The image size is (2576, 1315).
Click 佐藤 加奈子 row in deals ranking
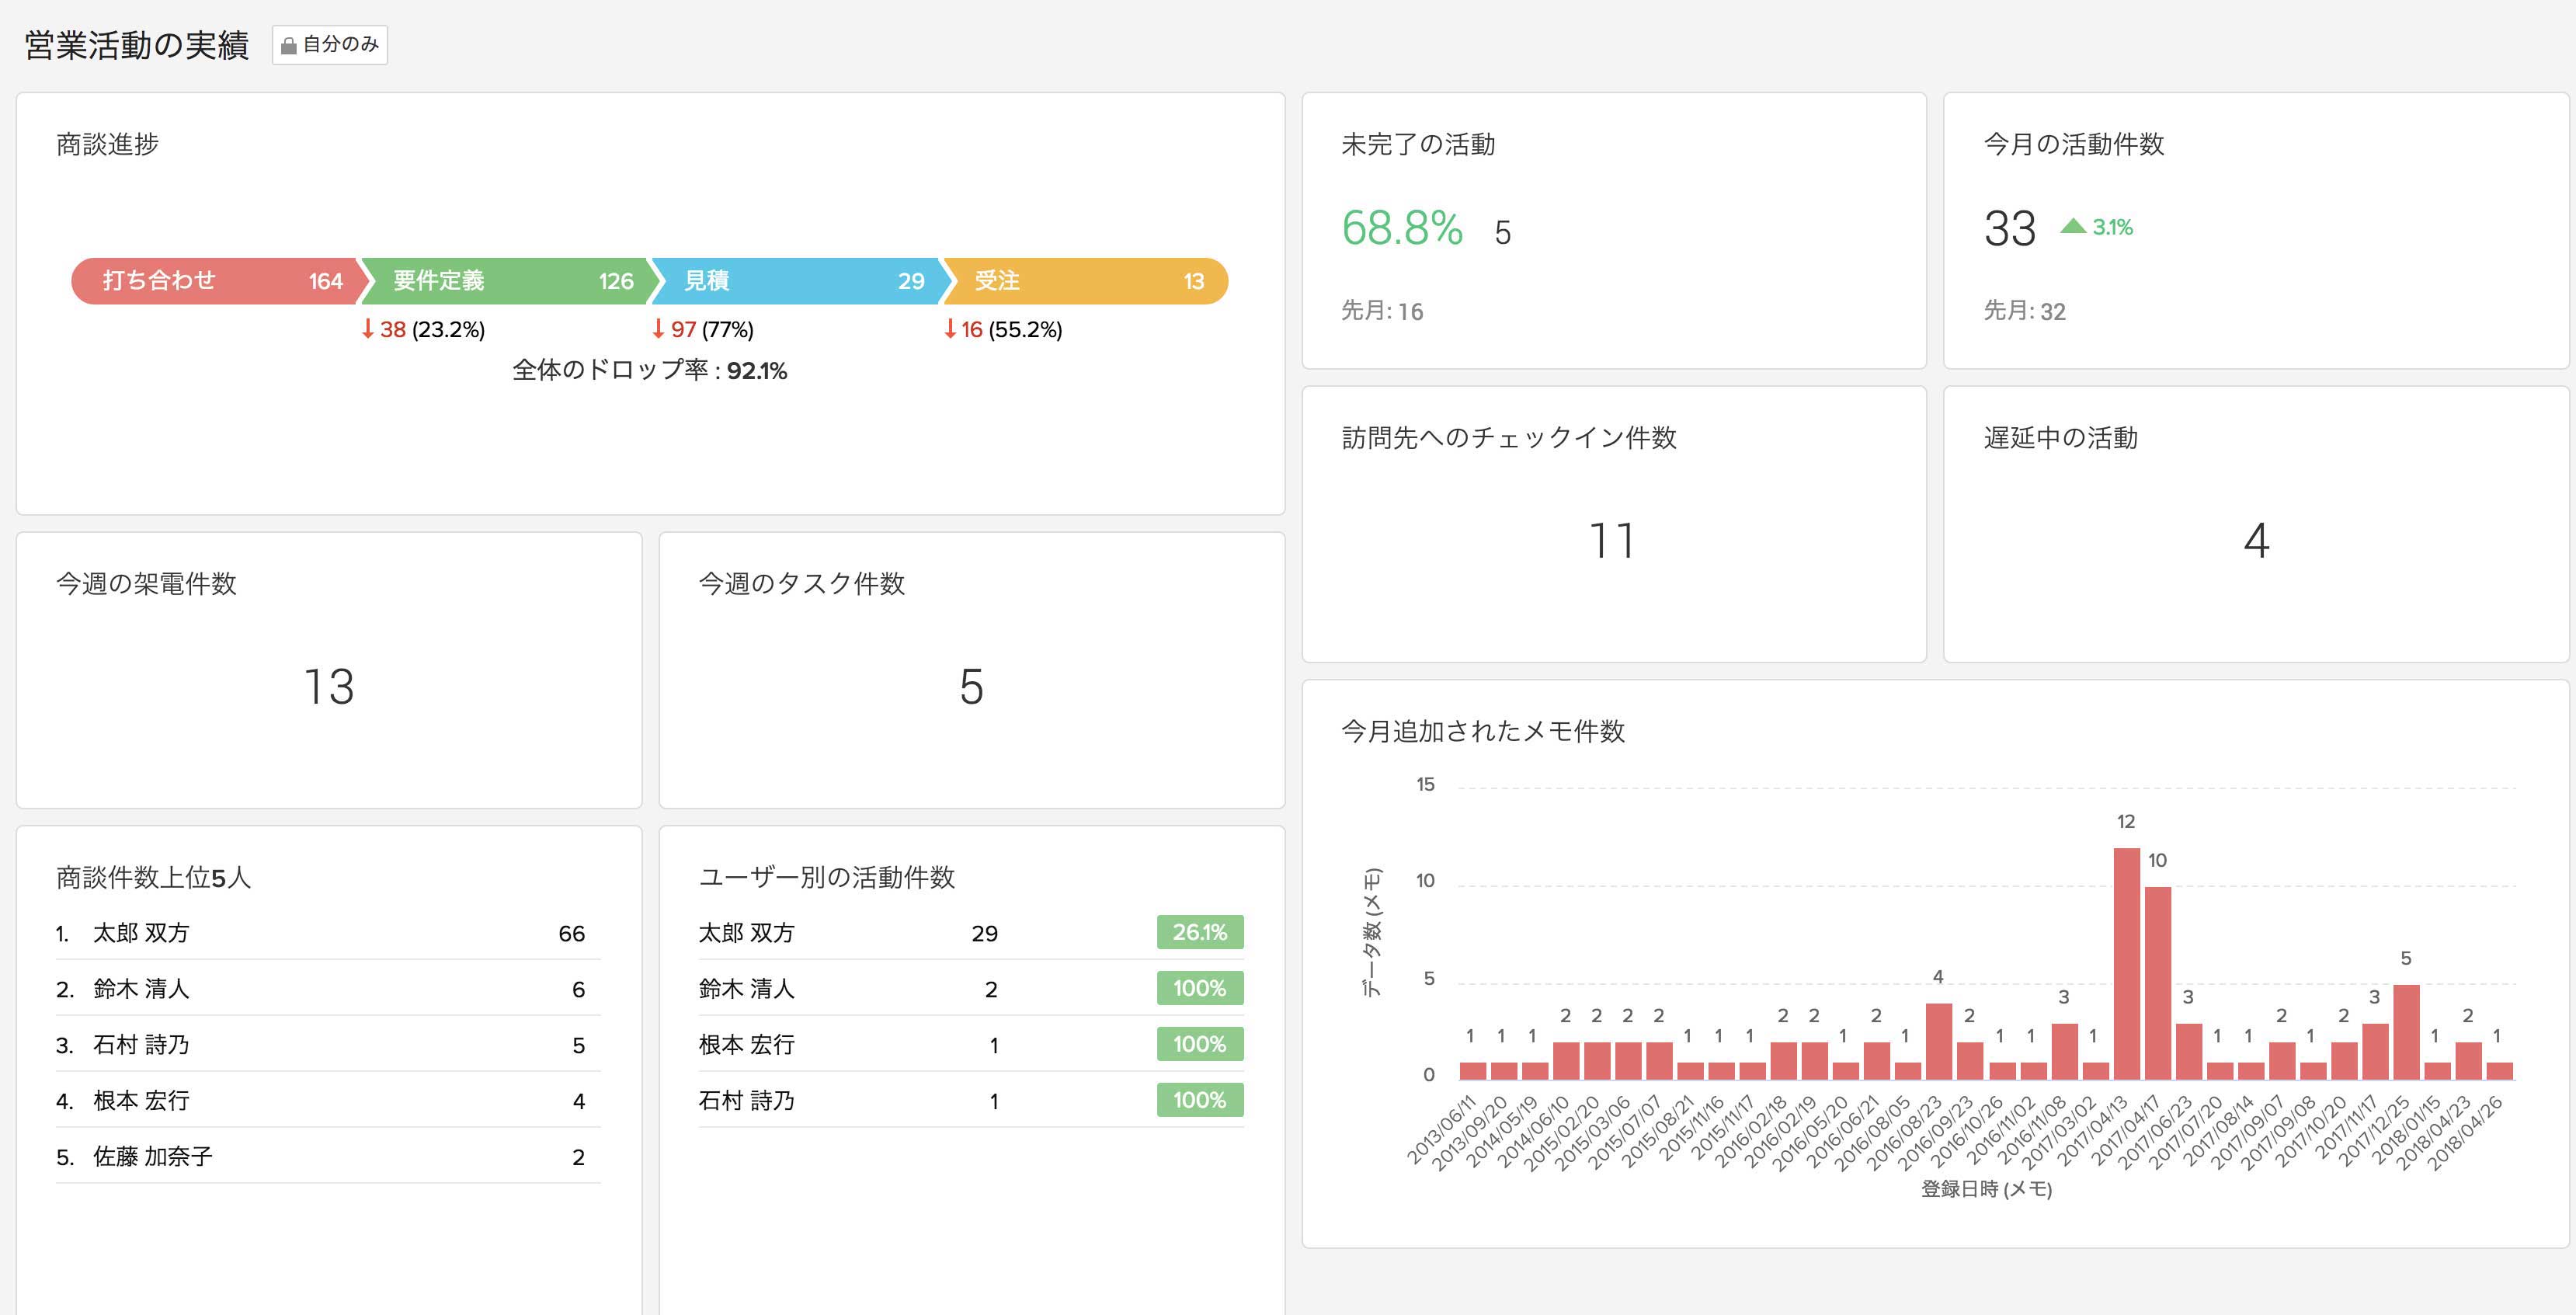tap(153, 1157)
